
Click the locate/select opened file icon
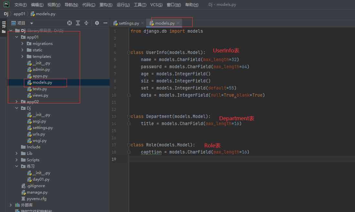point(69,23)
